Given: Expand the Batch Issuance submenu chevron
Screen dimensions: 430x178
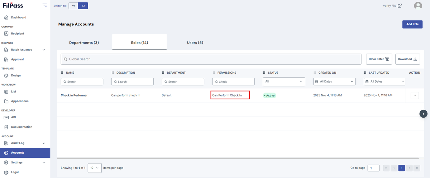Looking at the screenshot, I should tap(44, 50).
